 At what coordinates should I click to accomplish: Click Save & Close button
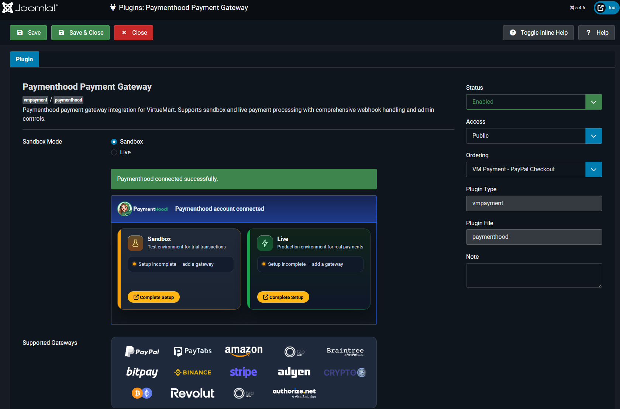[80, 32]
